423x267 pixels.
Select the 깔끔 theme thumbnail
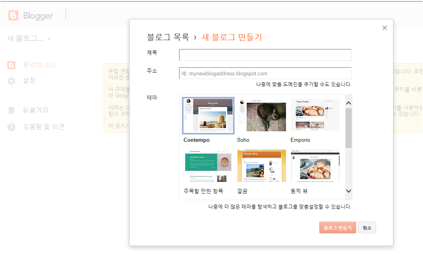click(x=261, y=166)
